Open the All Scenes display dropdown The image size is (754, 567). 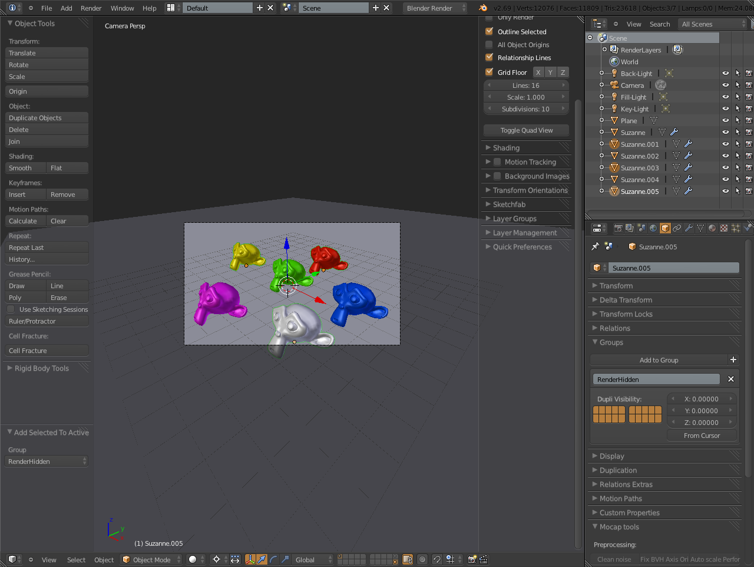(713, 24)
